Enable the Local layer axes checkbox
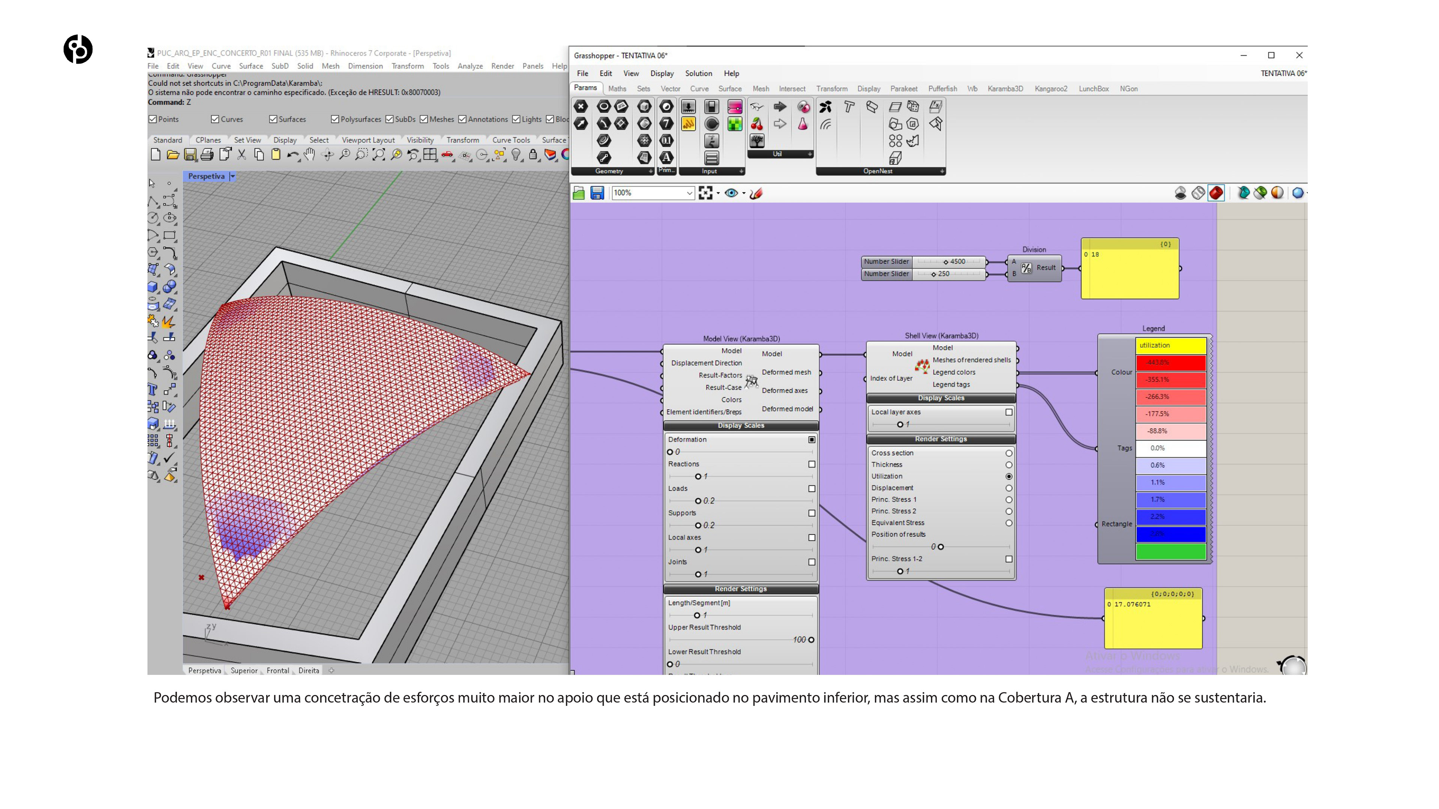 pyautogui.click(x=1008, y=412)
